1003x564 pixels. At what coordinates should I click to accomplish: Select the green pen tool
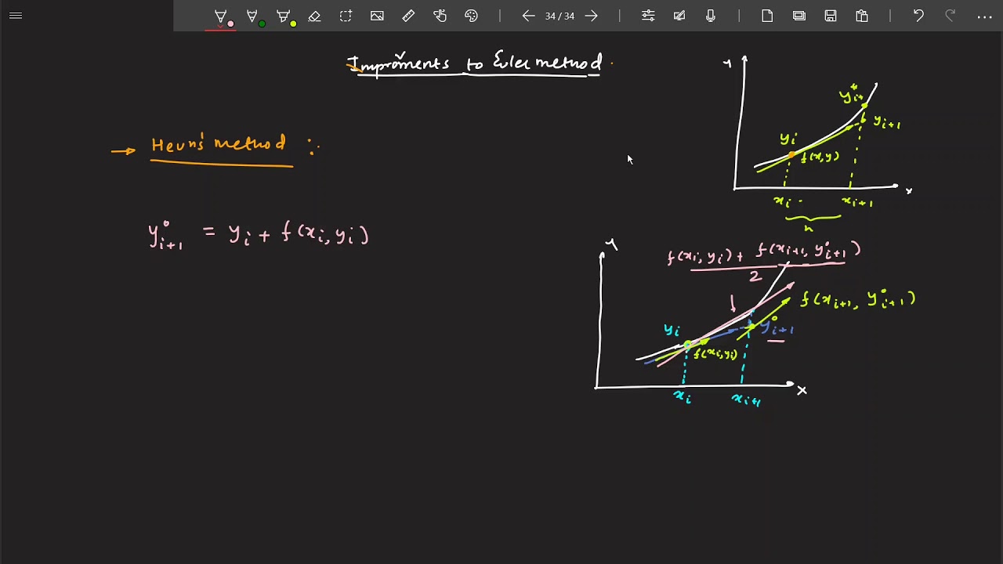click(254, 16)
